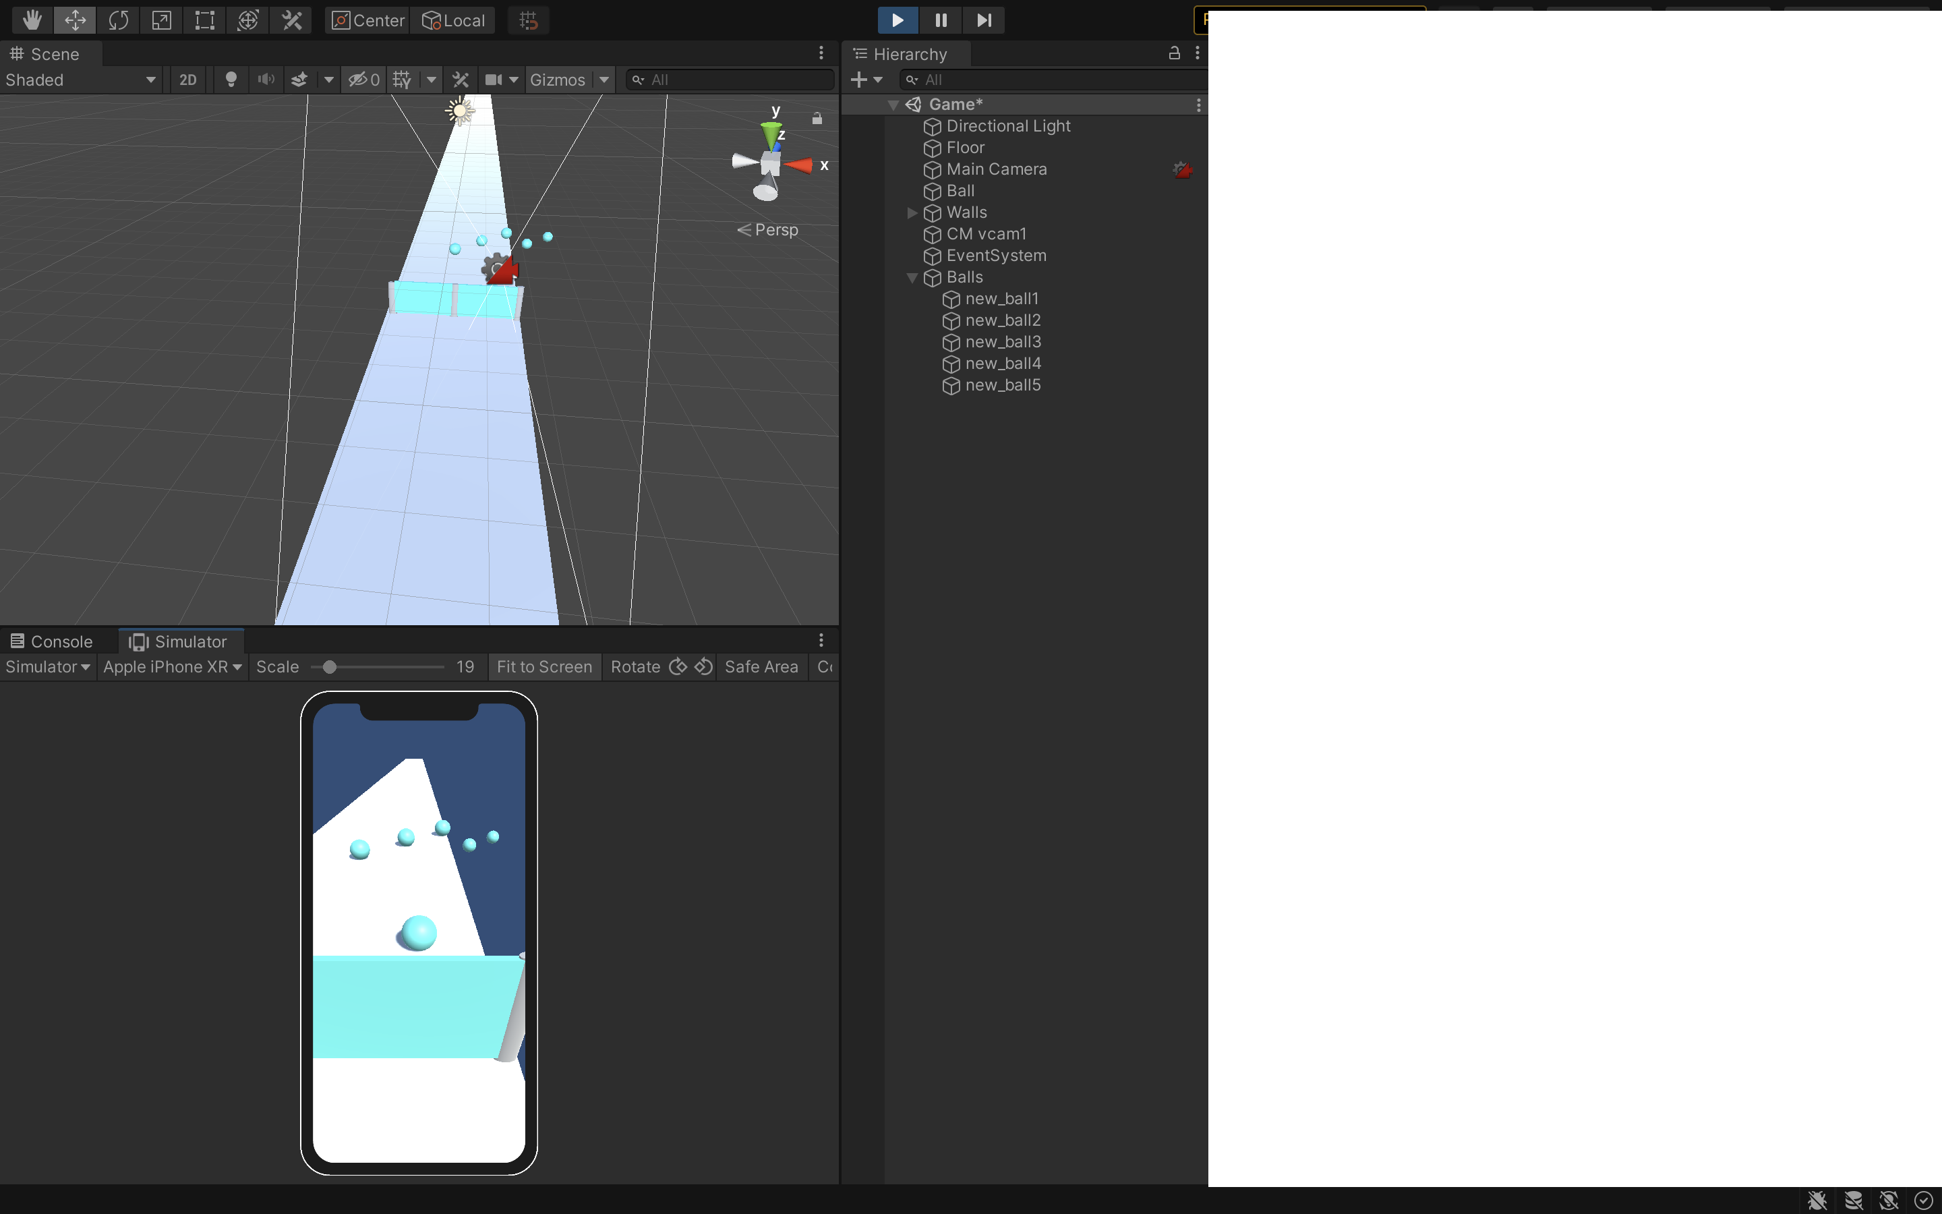1942x1214 pixels.
Task: Select the Directional Light sun gizmo in scene
Action: tap(460, 111)
